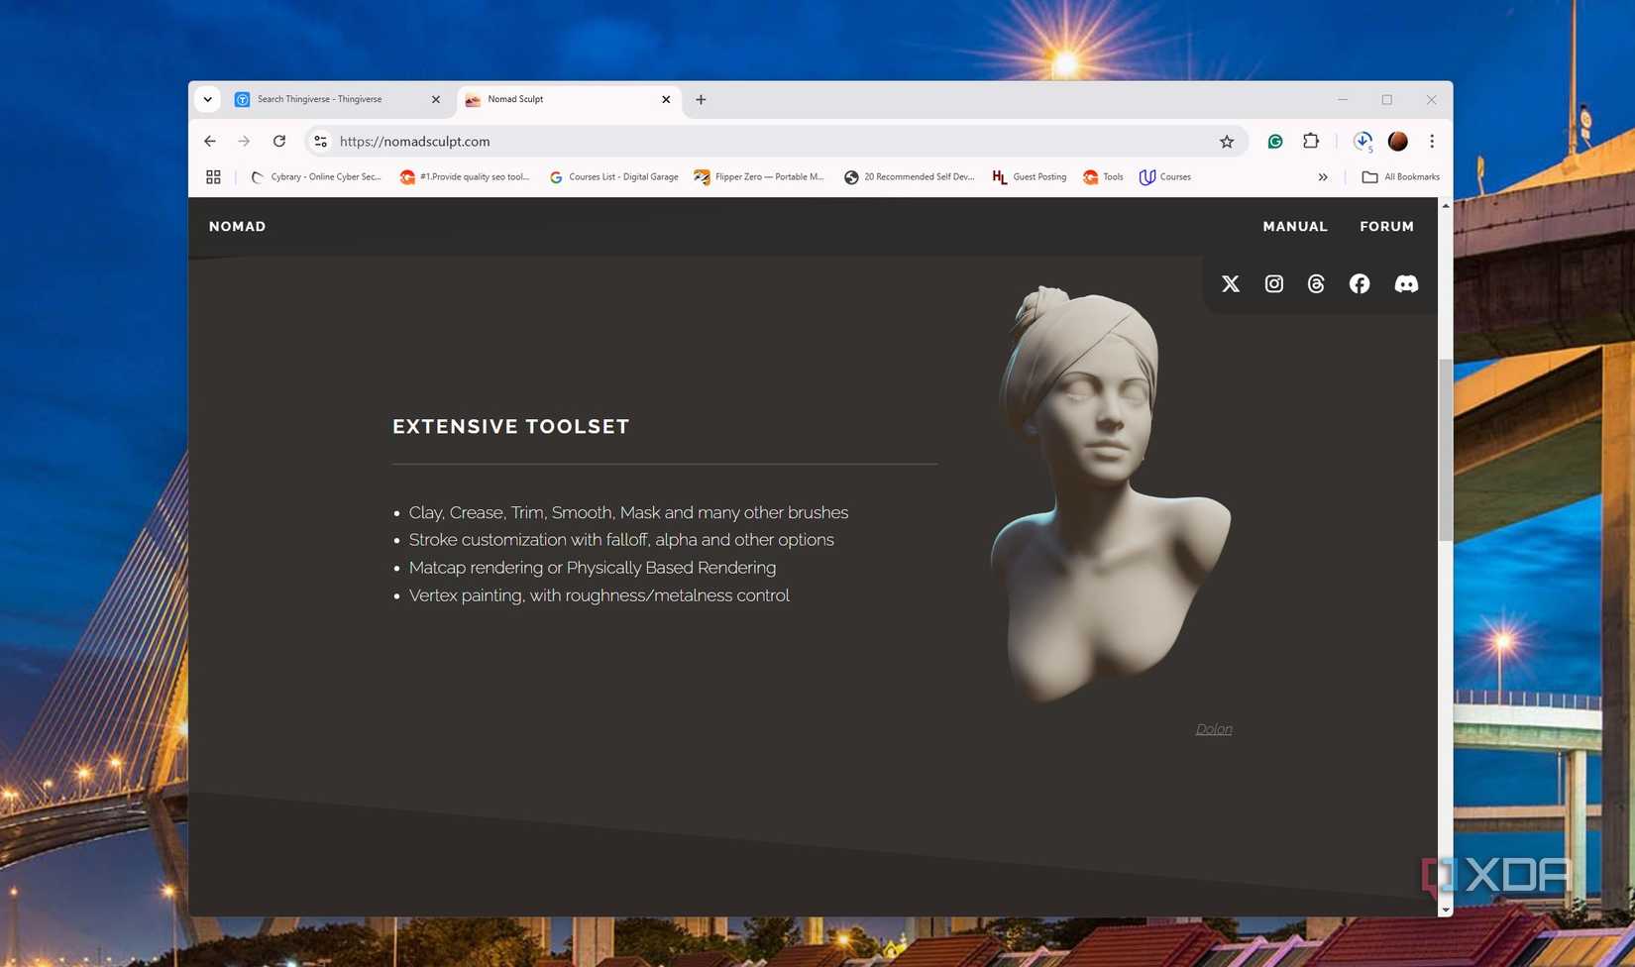Close the Search Thingiverse tab

click(x=436, y=99)
